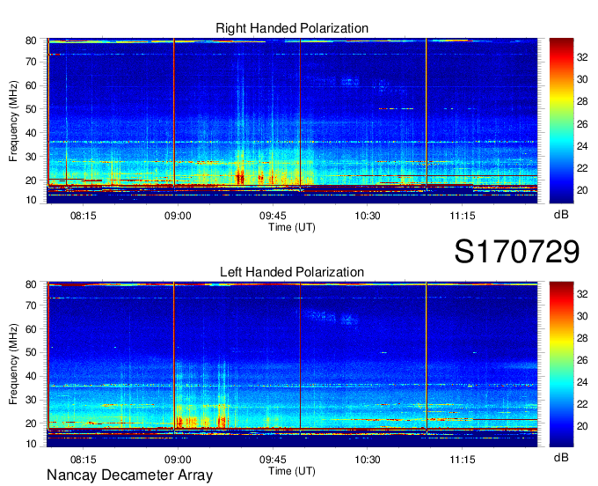
Task: Select the top spectrogram Frequency (MHz) axis label
Action: (x=13, y=121)
